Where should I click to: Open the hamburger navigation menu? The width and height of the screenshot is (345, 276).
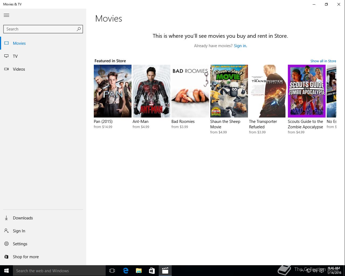point(6,15)
